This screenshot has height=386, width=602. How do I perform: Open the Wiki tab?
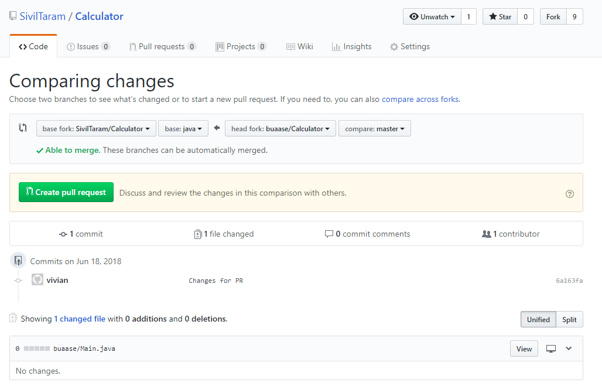[x=299, y=46]
